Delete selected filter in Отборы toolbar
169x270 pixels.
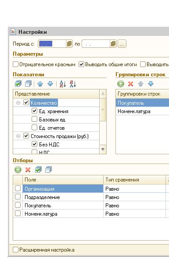pyautogui.click(x=28, y=170)
